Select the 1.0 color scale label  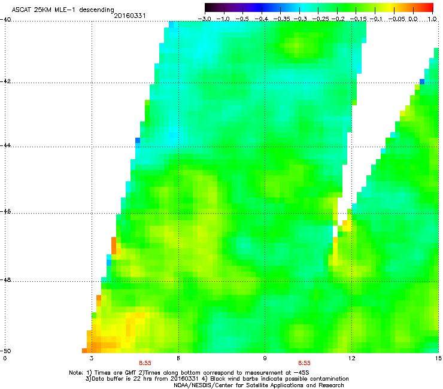pyautogui.click(x=432, y=19)
